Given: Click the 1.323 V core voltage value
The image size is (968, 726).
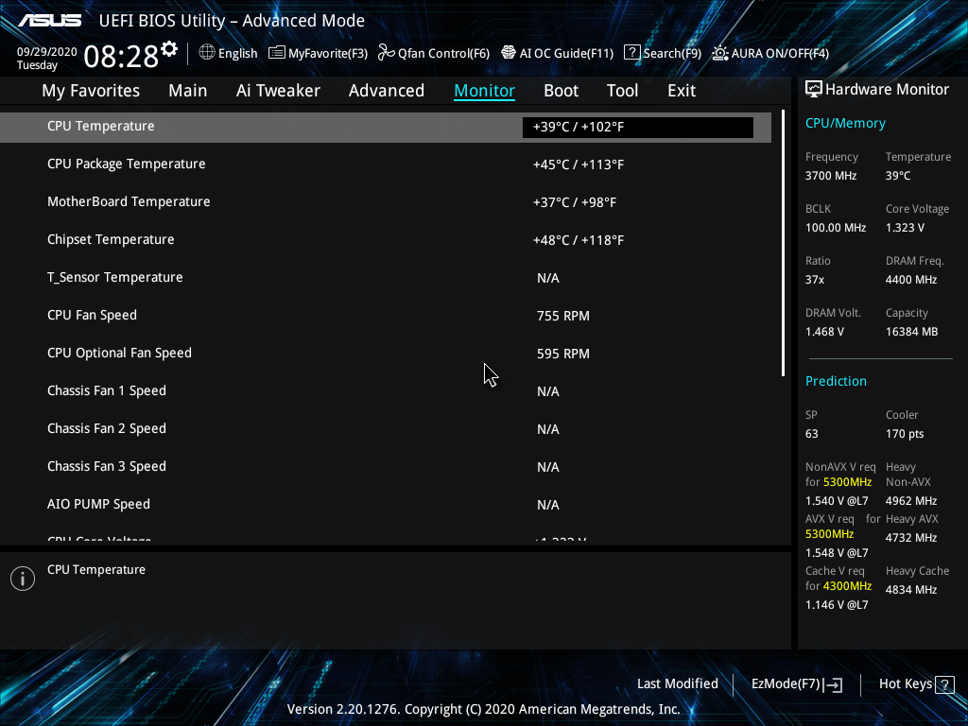Looking at the screenshot, I should 905,228.
